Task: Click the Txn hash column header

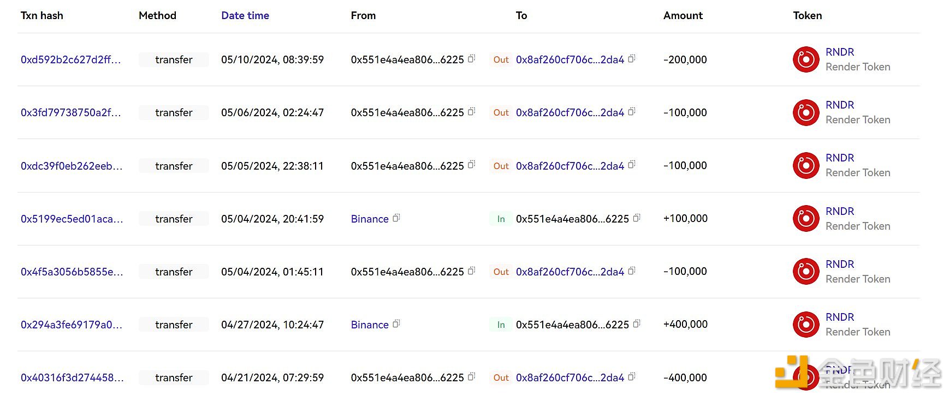Action: pos(42,16)
